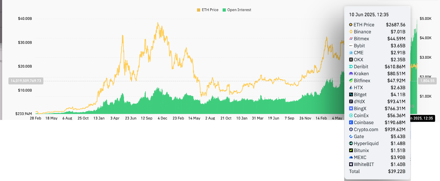Viewport: 440px width, 181px height.
Task: Click the ETH Price legend label
Action: point(210,10)
